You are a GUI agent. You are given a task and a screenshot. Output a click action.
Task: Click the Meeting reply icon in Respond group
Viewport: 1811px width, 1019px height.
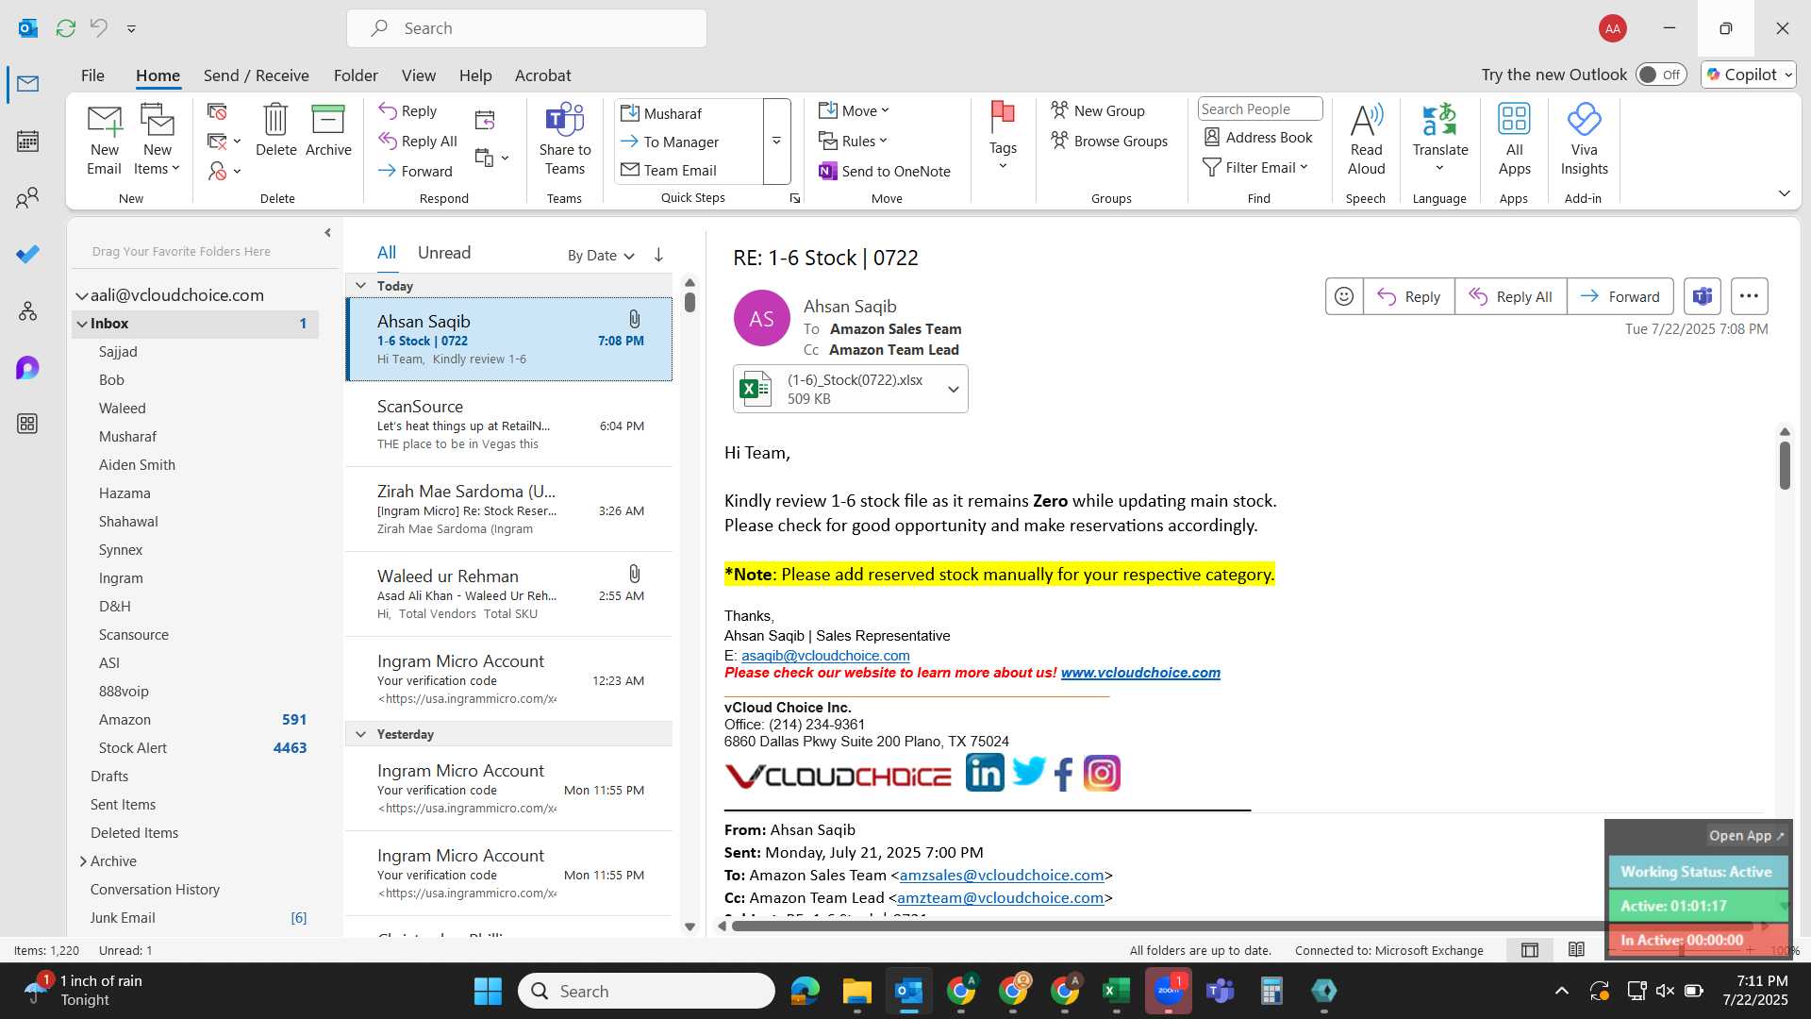point(485,120)
